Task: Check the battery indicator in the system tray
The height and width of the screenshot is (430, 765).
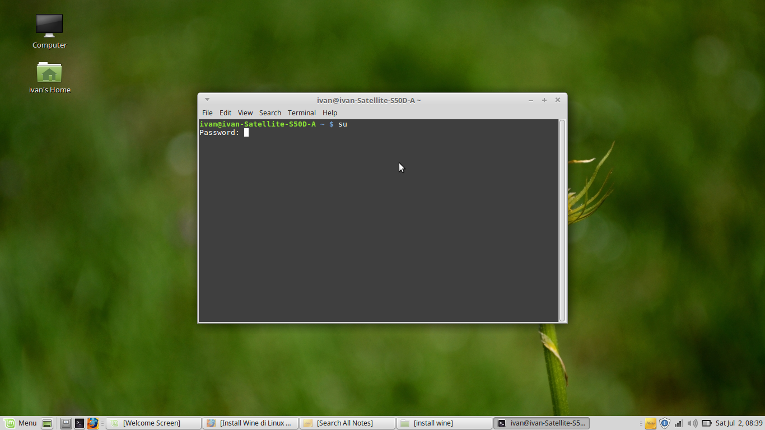Action: [706, 423]
